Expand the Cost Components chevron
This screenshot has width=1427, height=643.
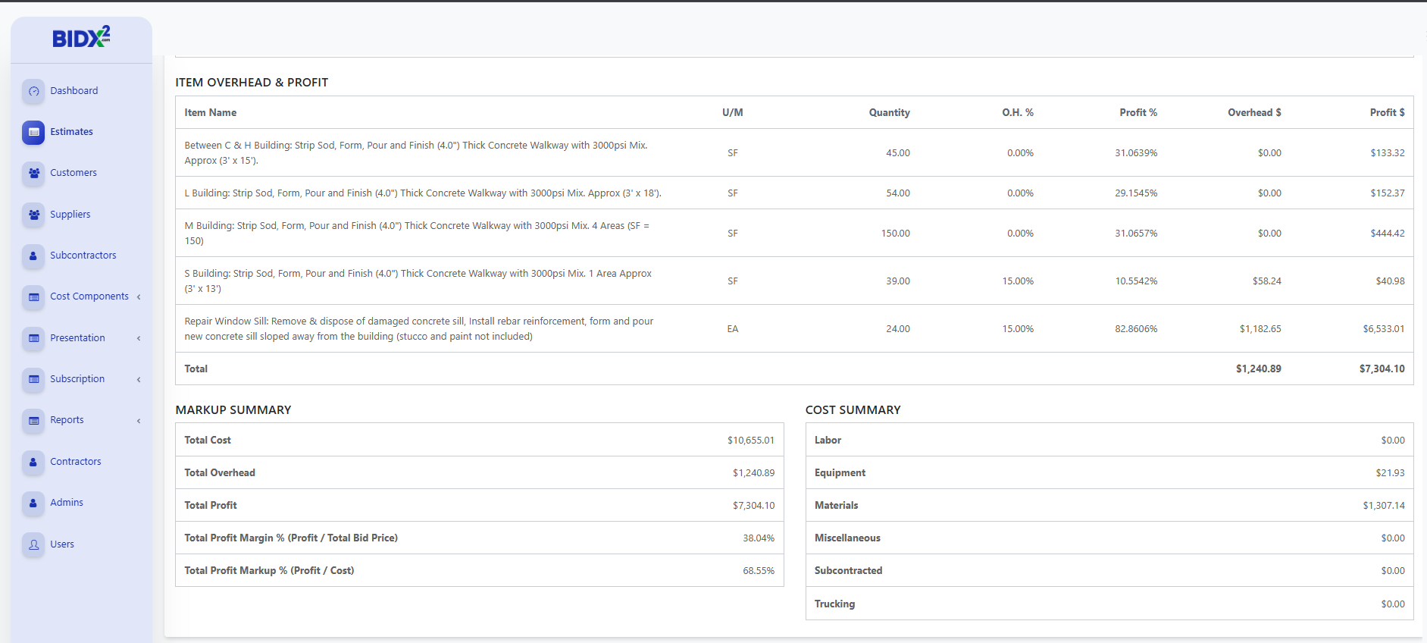coord(139,296)
